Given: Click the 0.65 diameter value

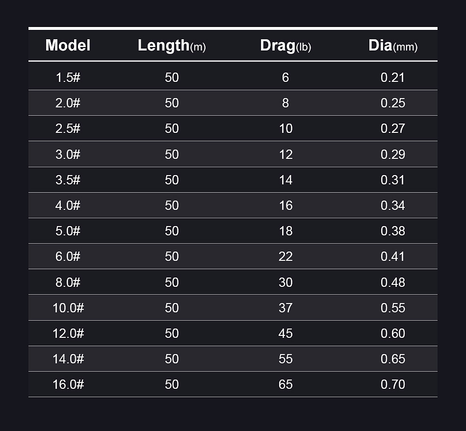Looking at the screenshot, I should tap(392, 359).
